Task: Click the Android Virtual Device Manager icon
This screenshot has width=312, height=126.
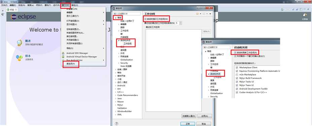Action: [x=63, y=56]
